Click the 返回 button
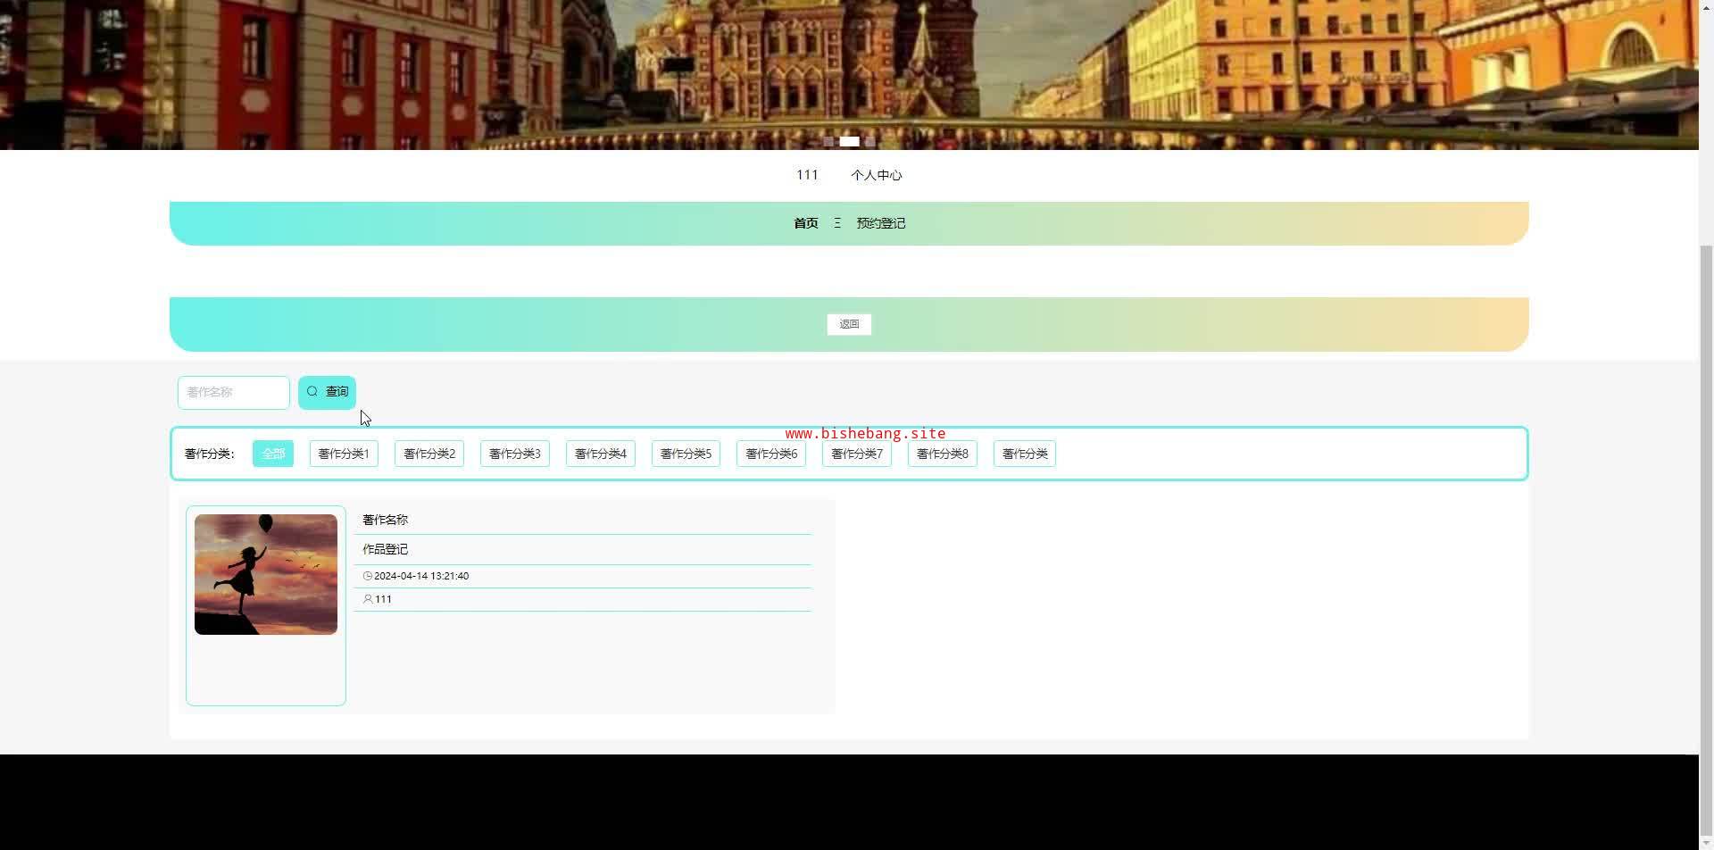The image size is (1714, 850). (x=849, y=324)
